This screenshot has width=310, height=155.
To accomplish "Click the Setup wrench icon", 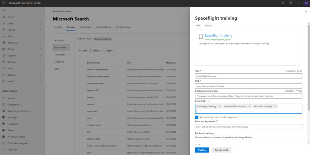I will pos(4,68).
